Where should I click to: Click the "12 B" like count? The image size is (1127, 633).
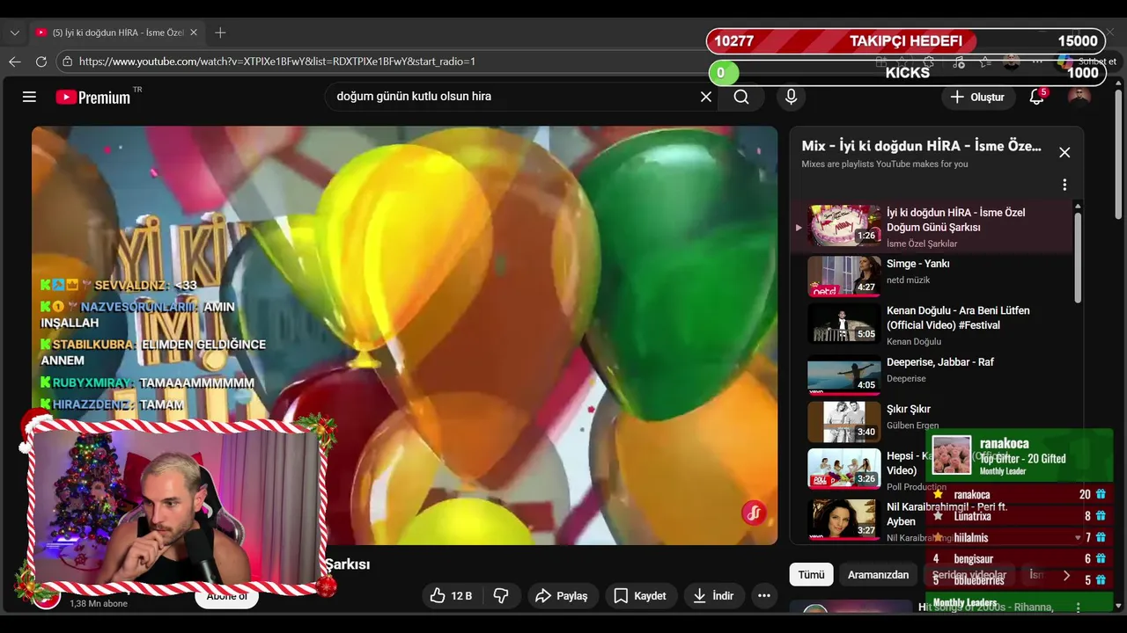(x=461, y=596)
